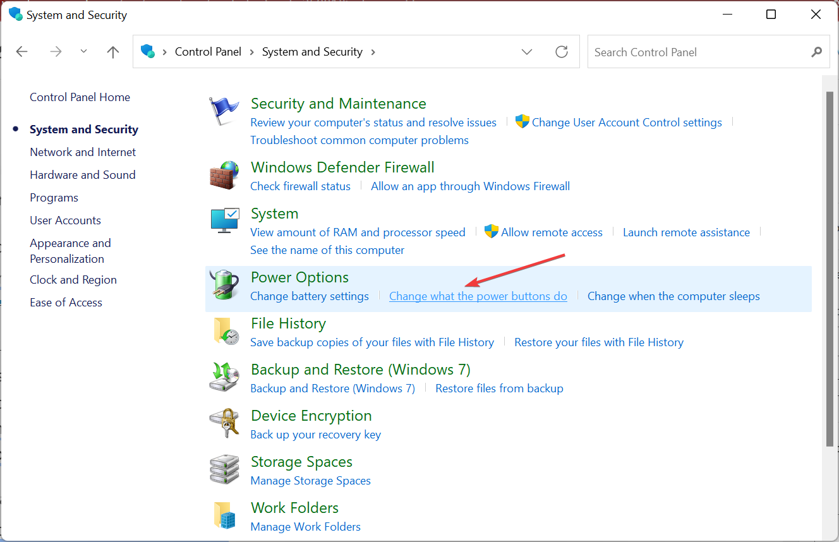
Task: Click the Work Folders icon
Action: [224, 515]
